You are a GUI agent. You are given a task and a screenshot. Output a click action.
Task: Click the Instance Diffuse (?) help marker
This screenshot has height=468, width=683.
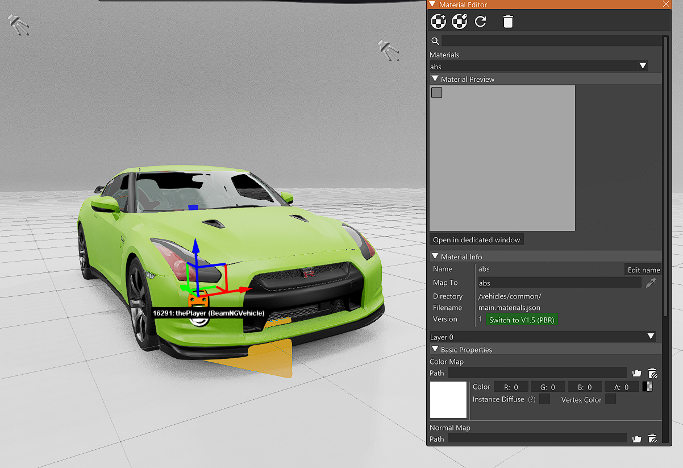[532, 399]
